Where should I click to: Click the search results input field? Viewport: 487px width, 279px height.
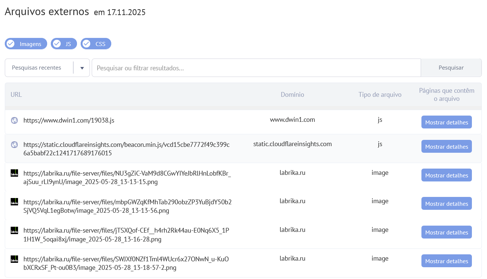click(256, 67)
